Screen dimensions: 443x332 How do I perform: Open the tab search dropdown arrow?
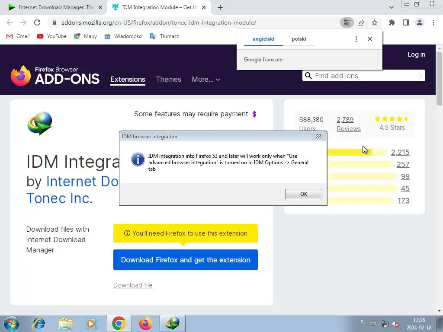[391, 7]
